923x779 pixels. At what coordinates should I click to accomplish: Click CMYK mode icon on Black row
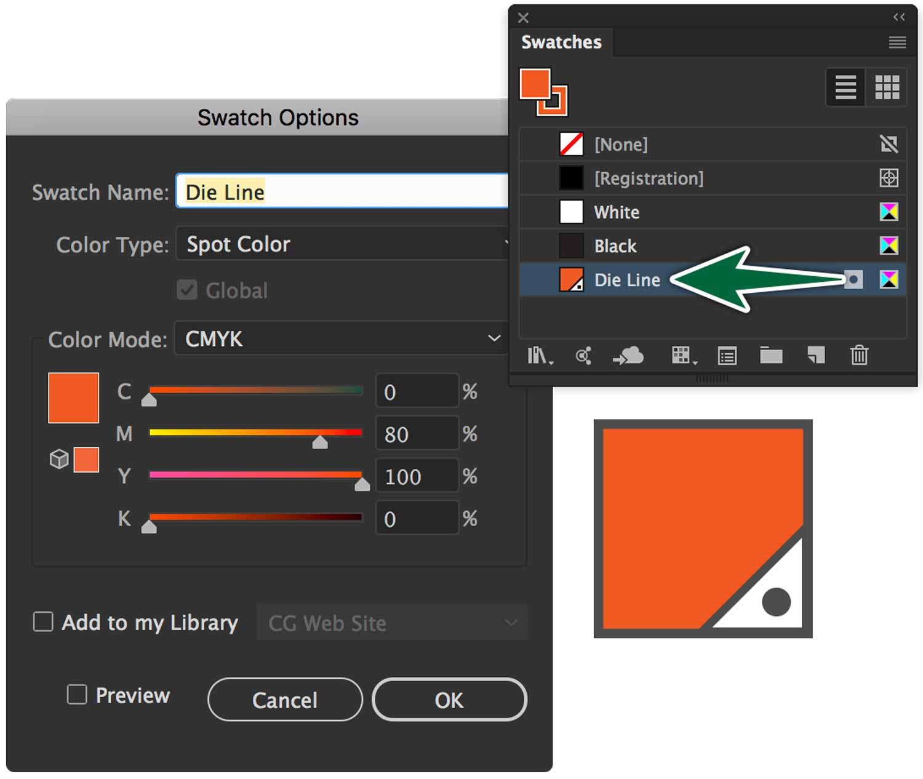889,246
